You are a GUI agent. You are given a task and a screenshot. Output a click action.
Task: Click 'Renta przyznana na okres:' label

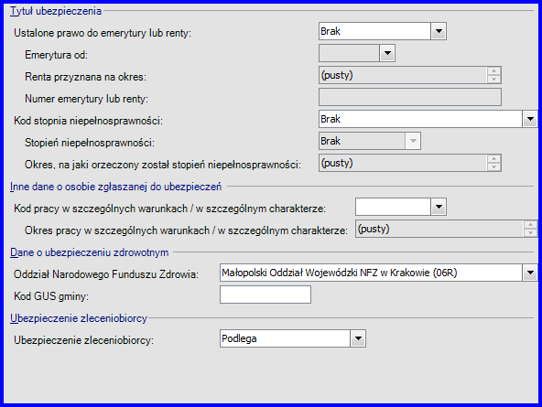click(x=85, y=77)
